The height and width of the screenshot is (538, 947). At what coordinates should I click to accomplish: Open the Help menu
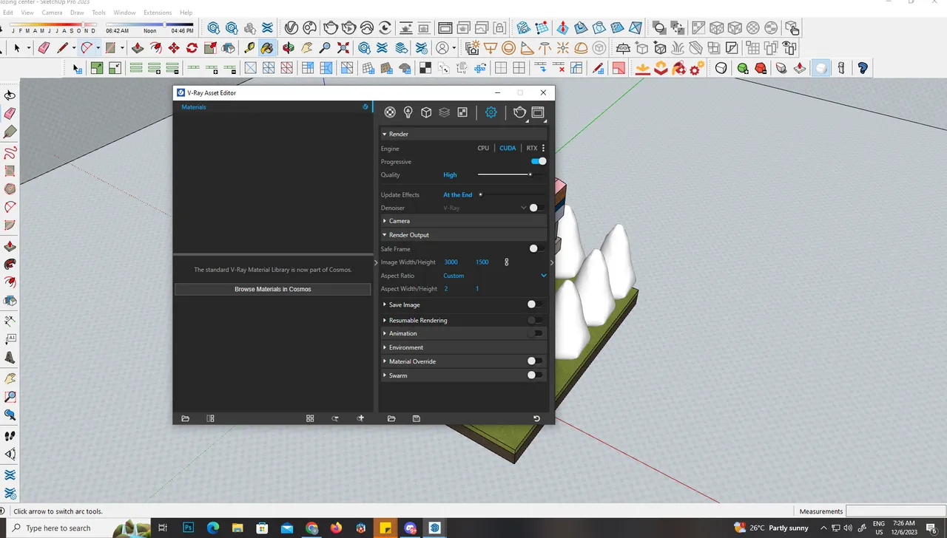tap(186, 13)
